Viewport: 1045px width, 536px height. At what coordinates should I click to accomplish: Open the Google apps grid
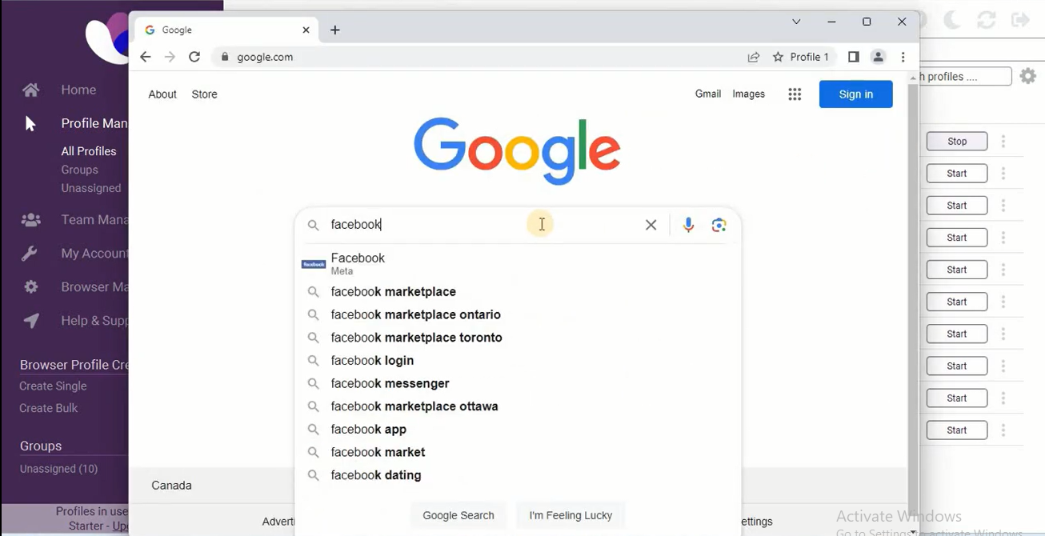point(795,94)
